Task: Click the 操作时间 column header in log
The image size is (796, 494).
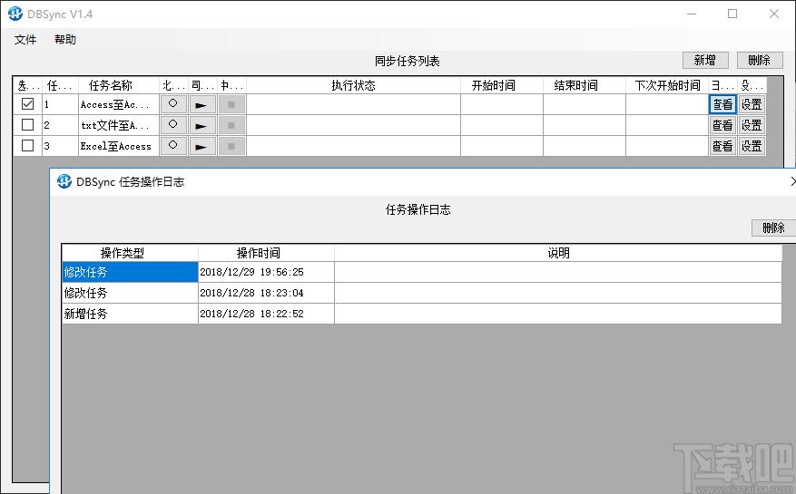Action: click(x=266, y=253)
